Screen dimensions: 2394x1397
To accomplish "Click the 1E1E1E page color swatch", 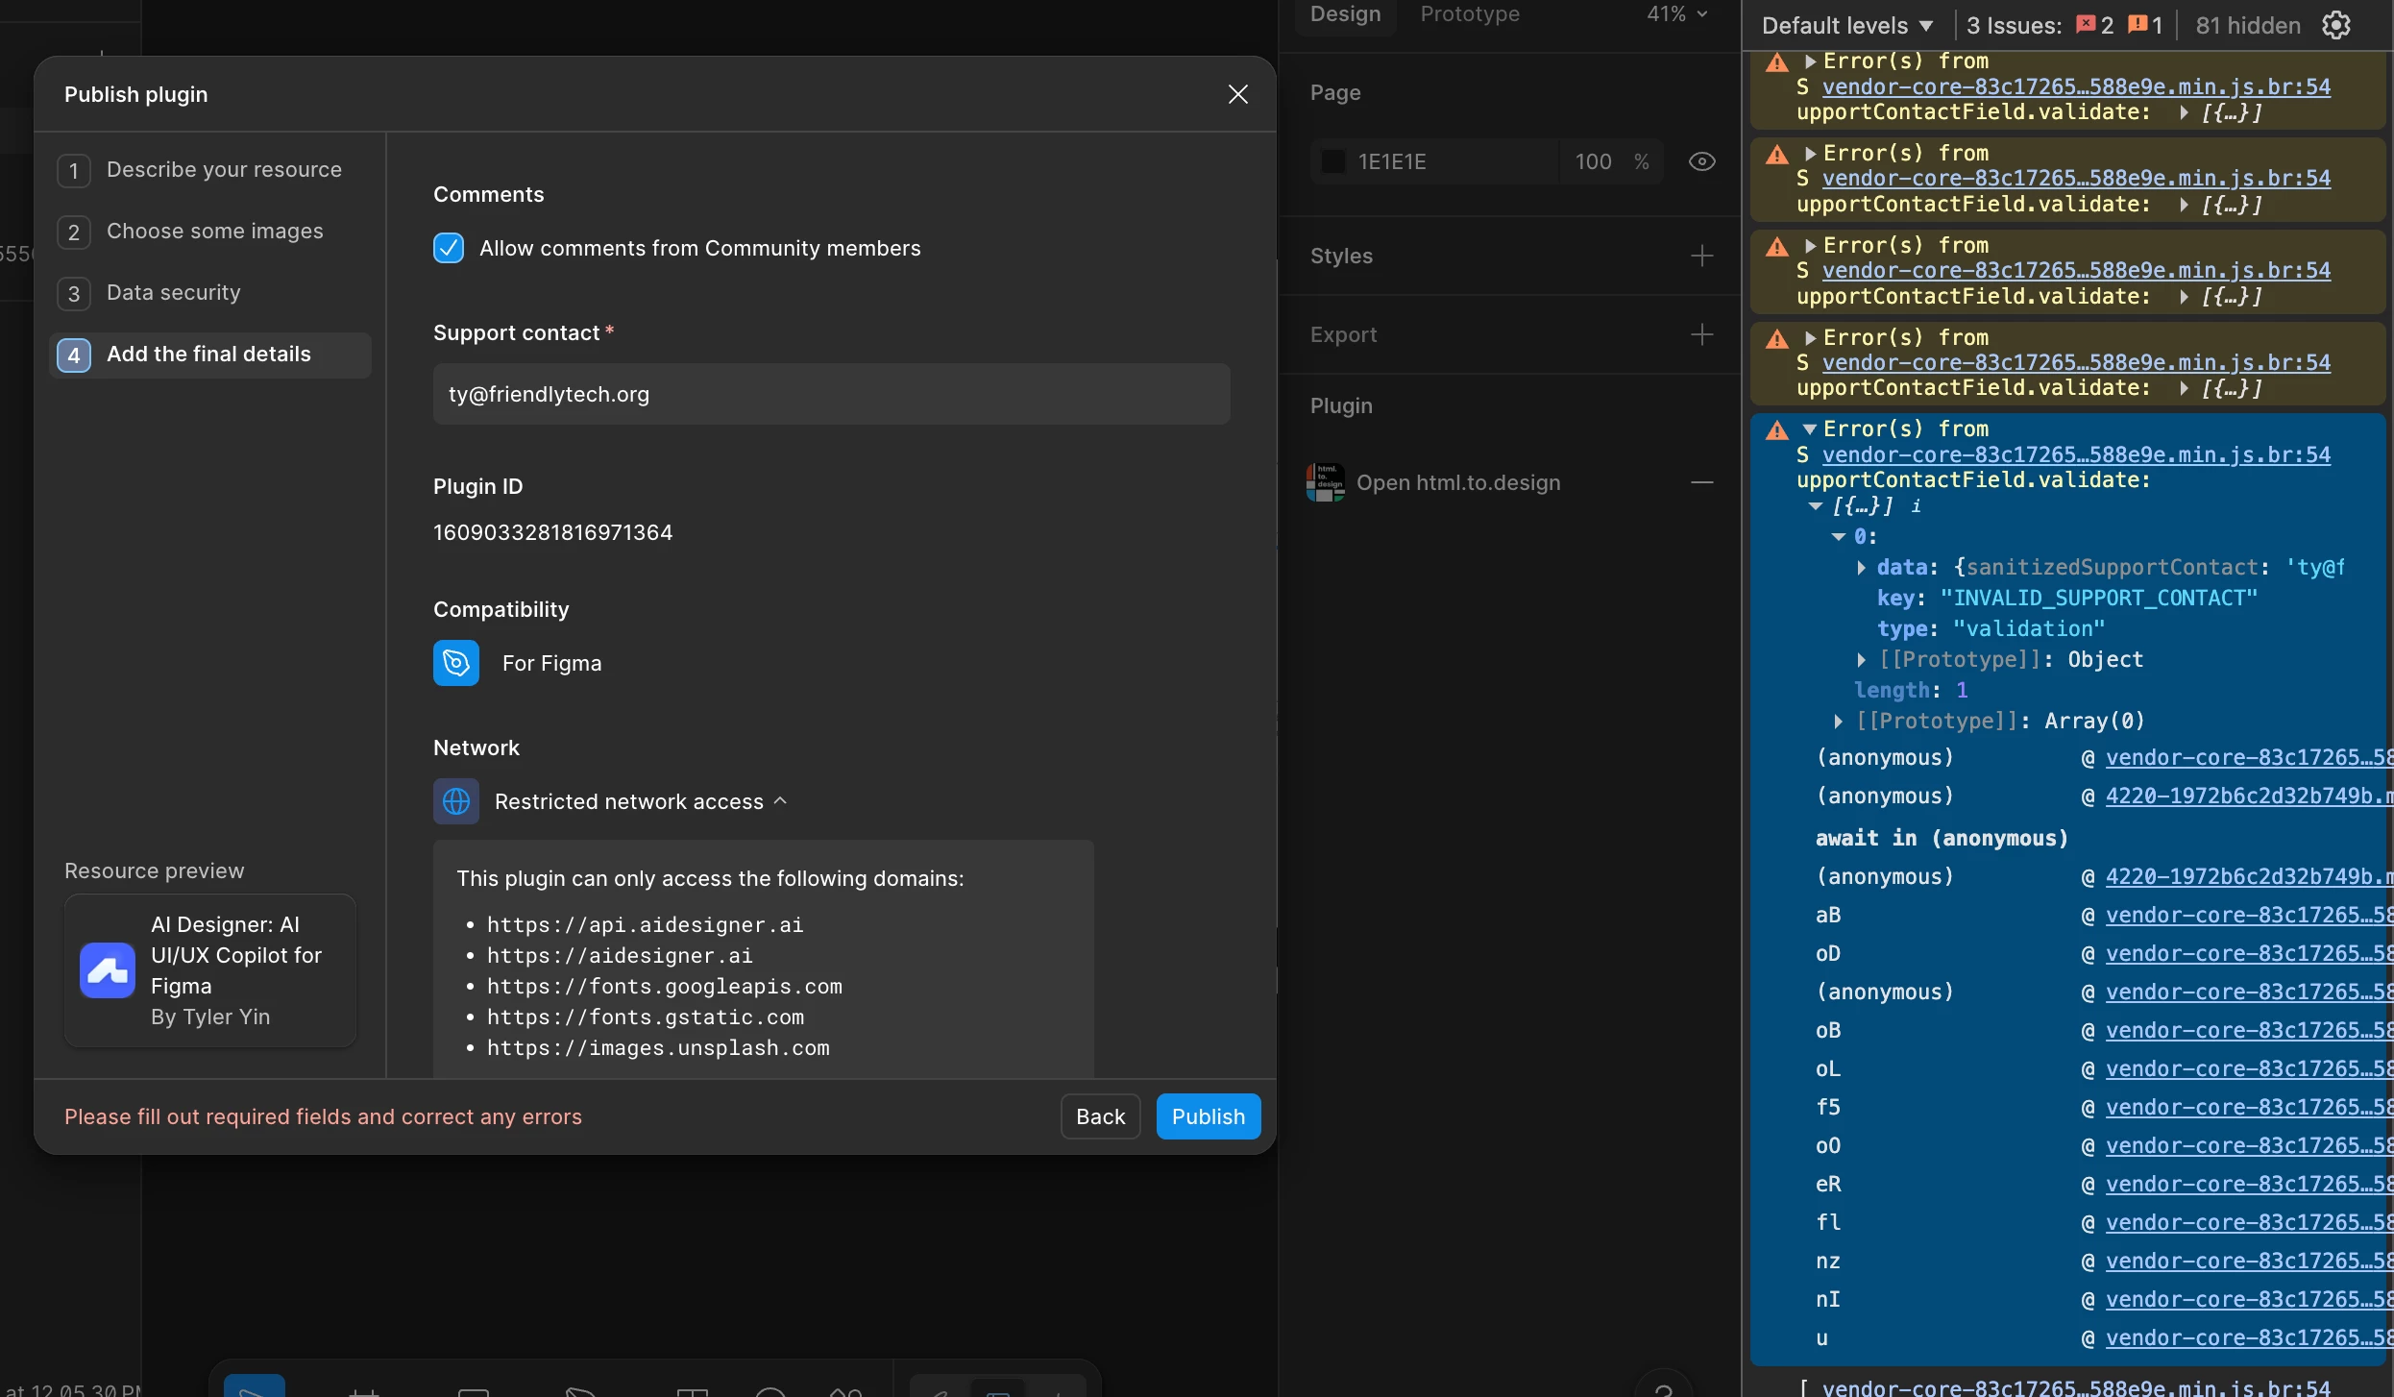I will click(1333, 161).
